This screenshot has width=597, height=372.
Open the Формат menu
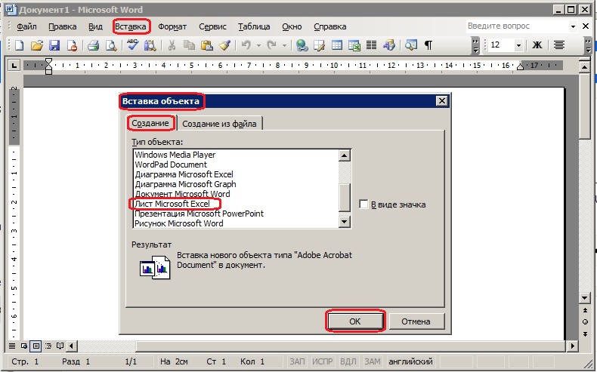click(x=172, y=26)
